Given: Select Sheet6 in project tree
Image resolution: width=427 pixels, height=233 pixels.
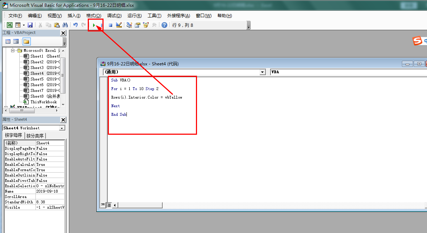Looking at the screenshot, I should 42,85.
